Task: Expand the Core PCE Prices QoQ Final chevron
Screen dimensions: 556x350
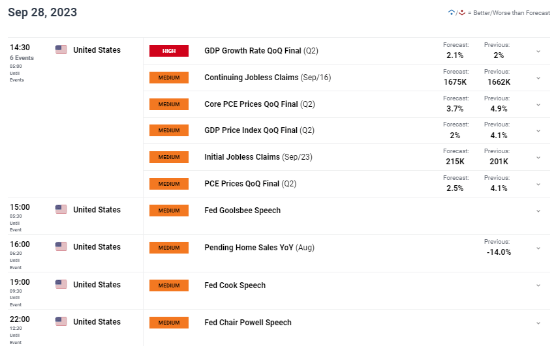Action: [x=538, y=105]
